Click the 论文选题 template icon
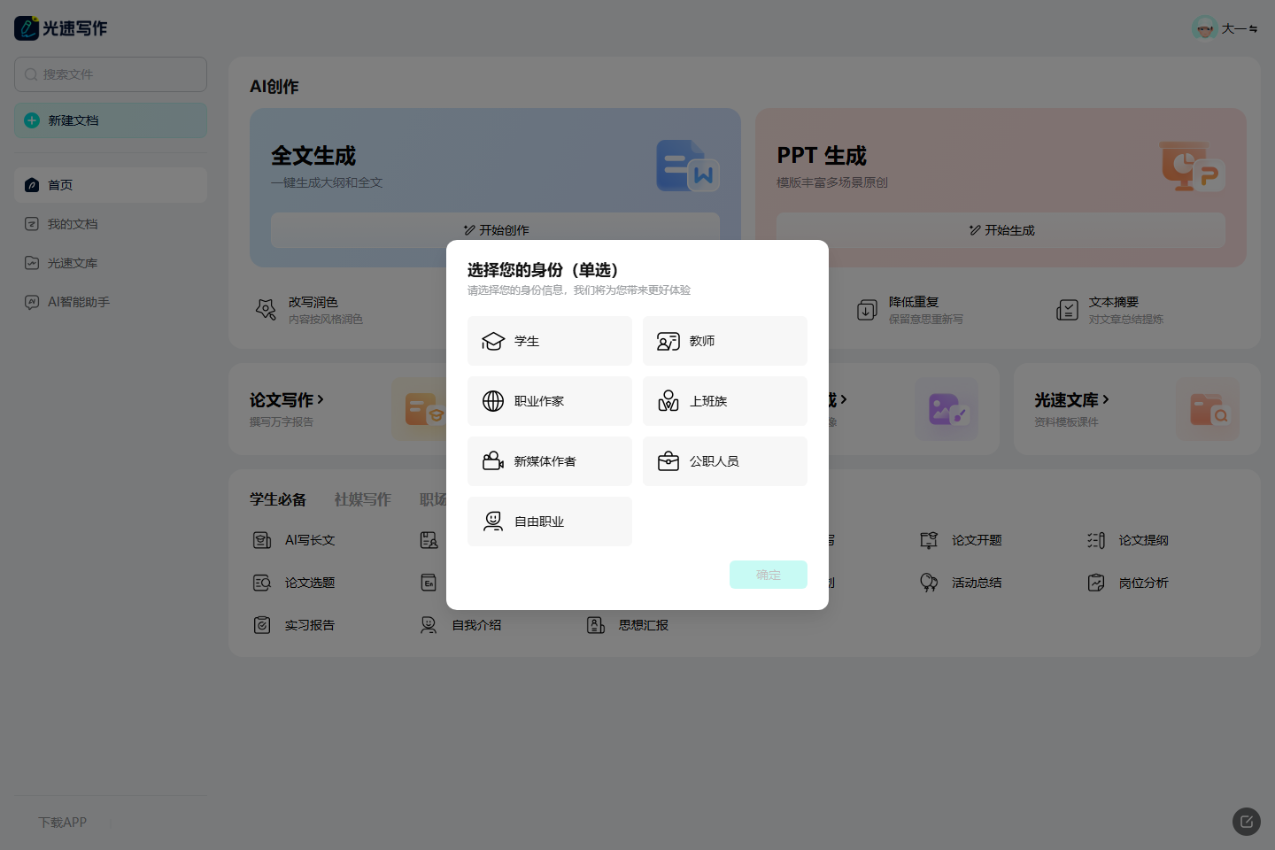This screenshot has height=850, width=1275. click(262, 583)
